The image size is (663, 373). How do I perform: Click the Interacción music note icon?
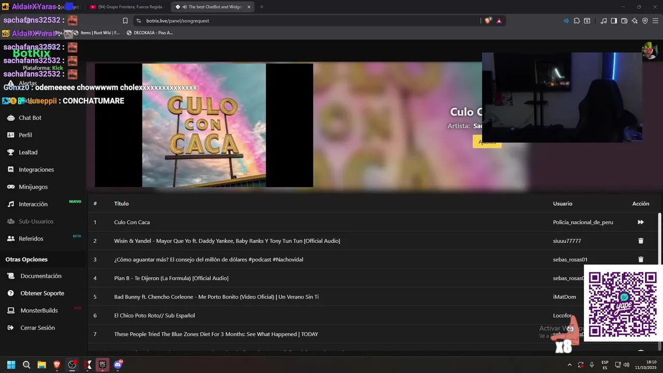pyautogui.click(x=10, y=204)
